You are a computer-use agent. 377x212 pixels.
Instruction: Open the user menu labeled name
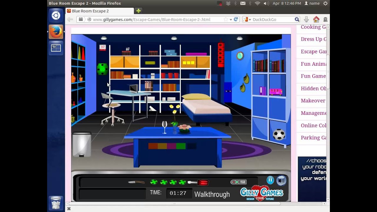click(312, 3)
